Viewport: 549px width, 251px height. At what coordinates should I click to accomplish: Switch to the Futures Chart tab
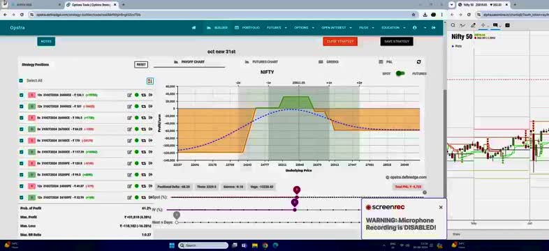click(261, 62)
